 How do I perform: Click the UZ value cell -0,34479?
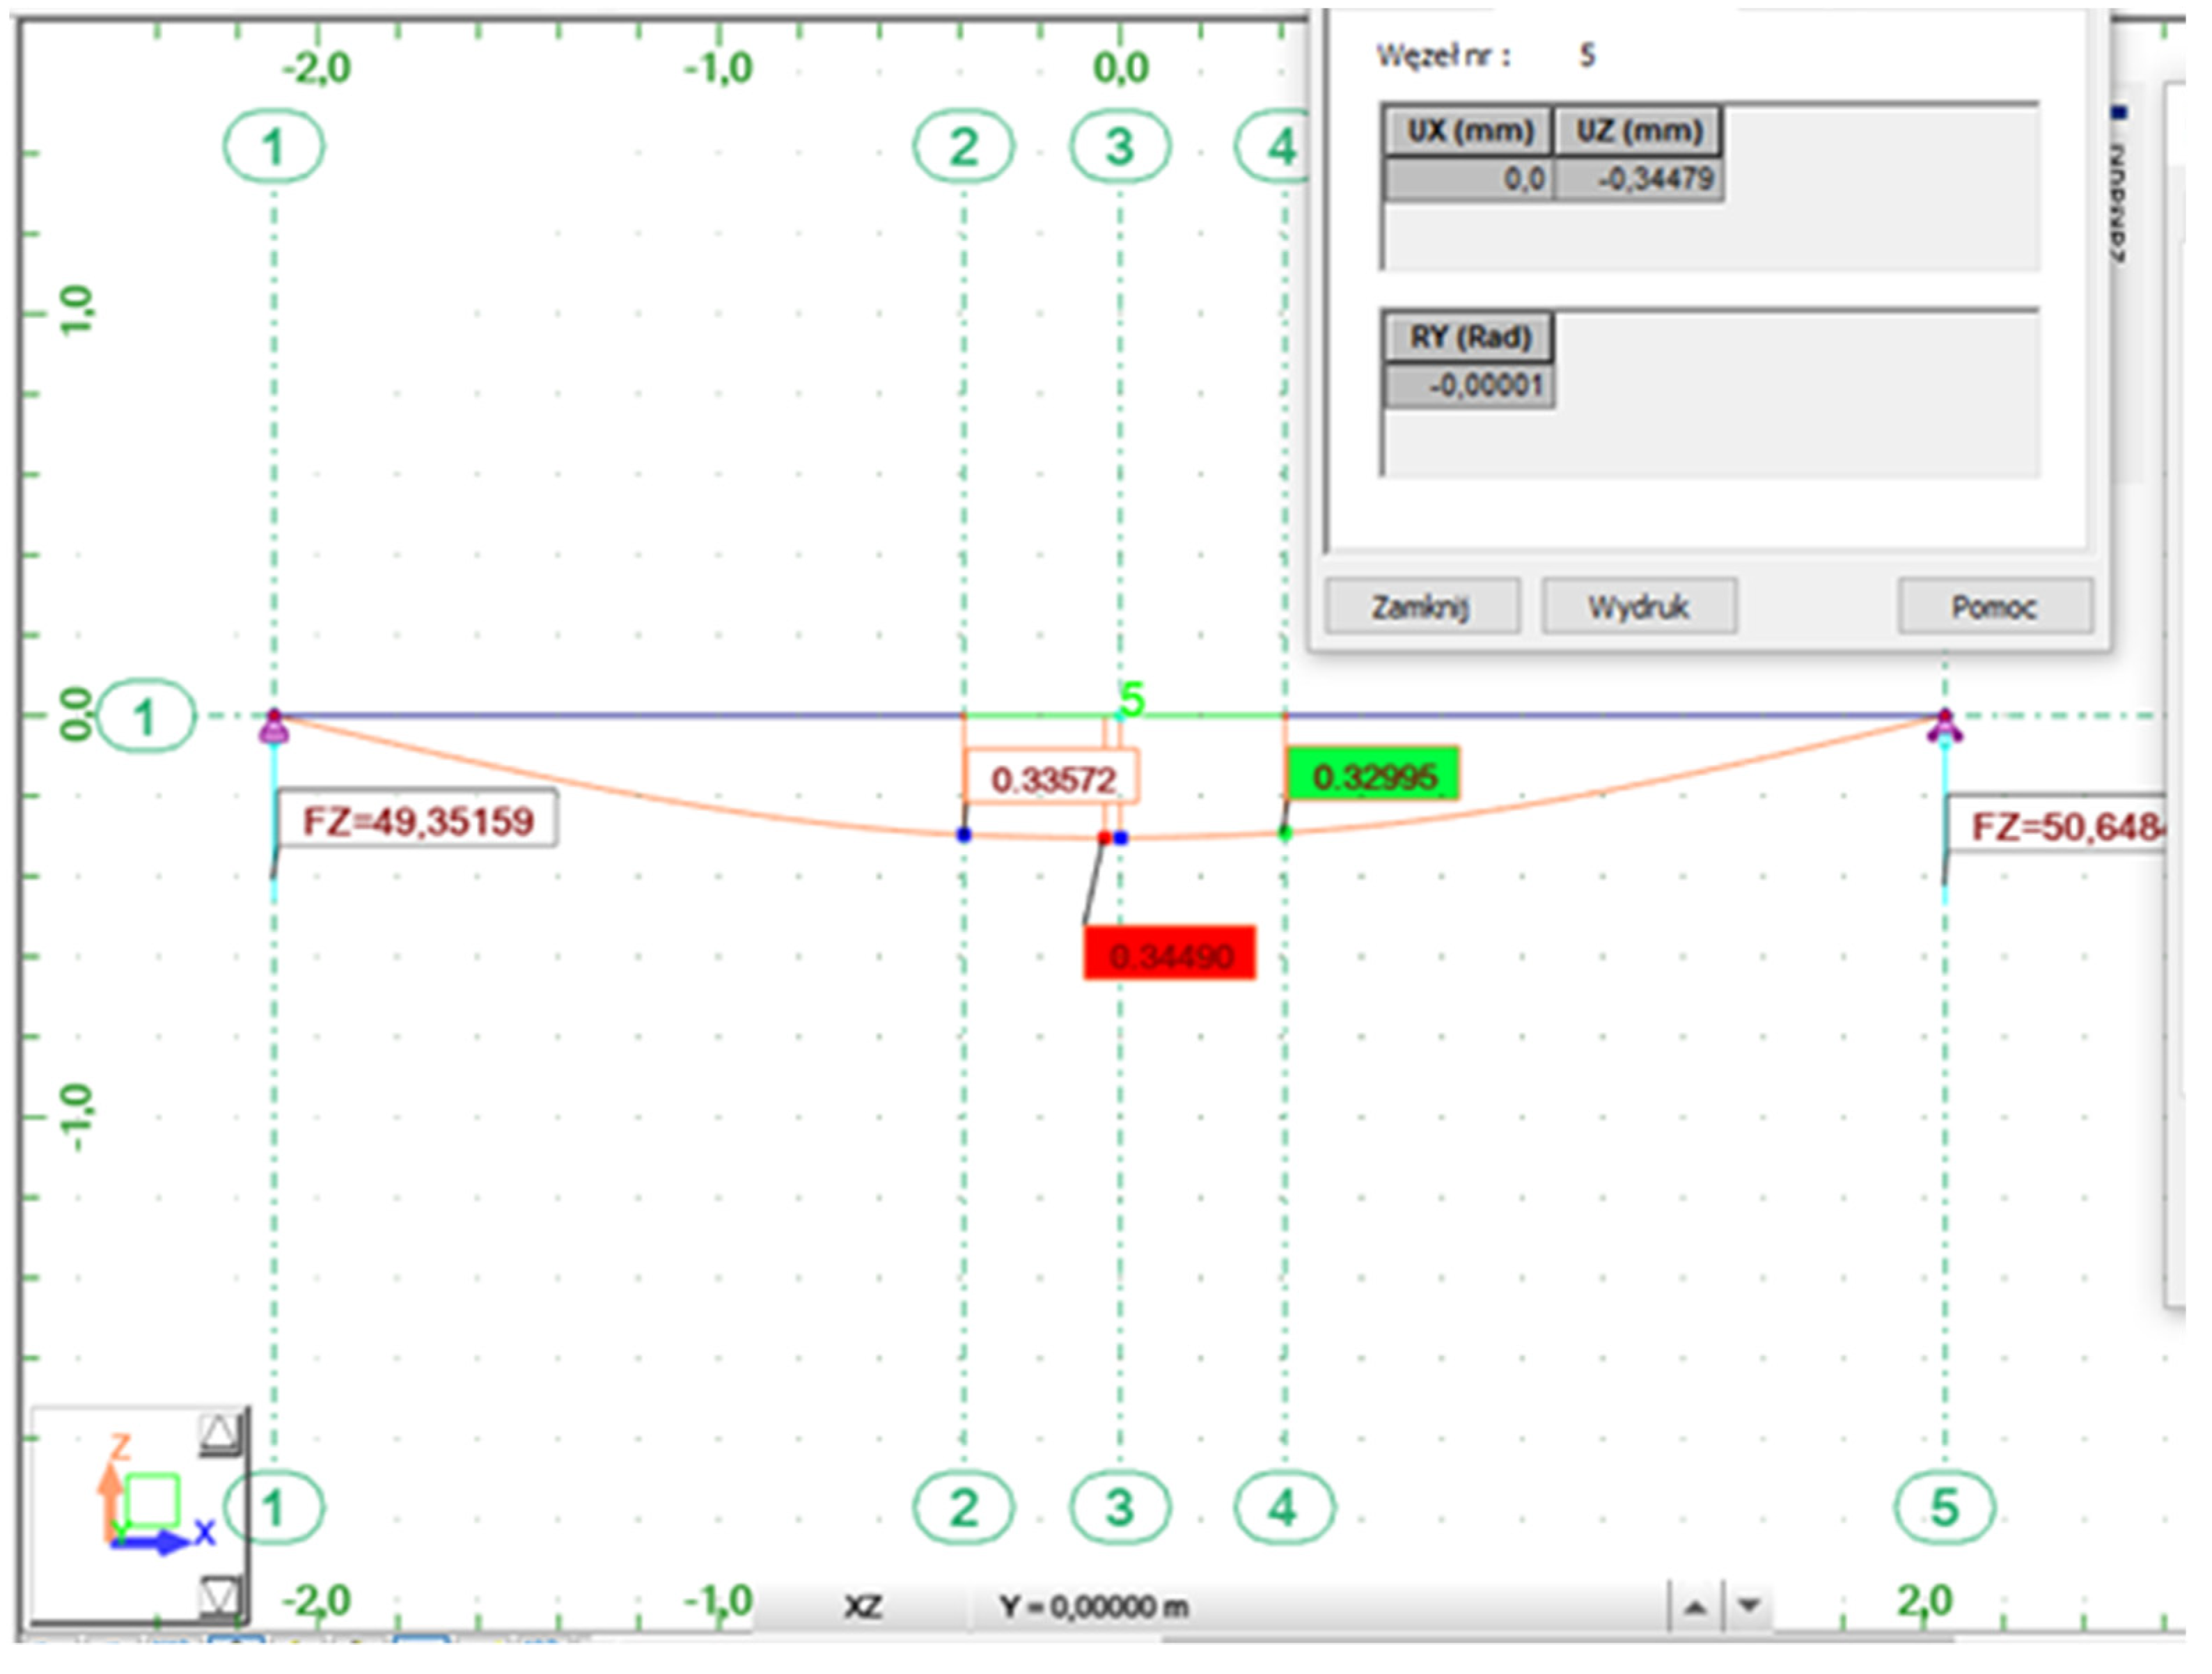point(1638,180)
